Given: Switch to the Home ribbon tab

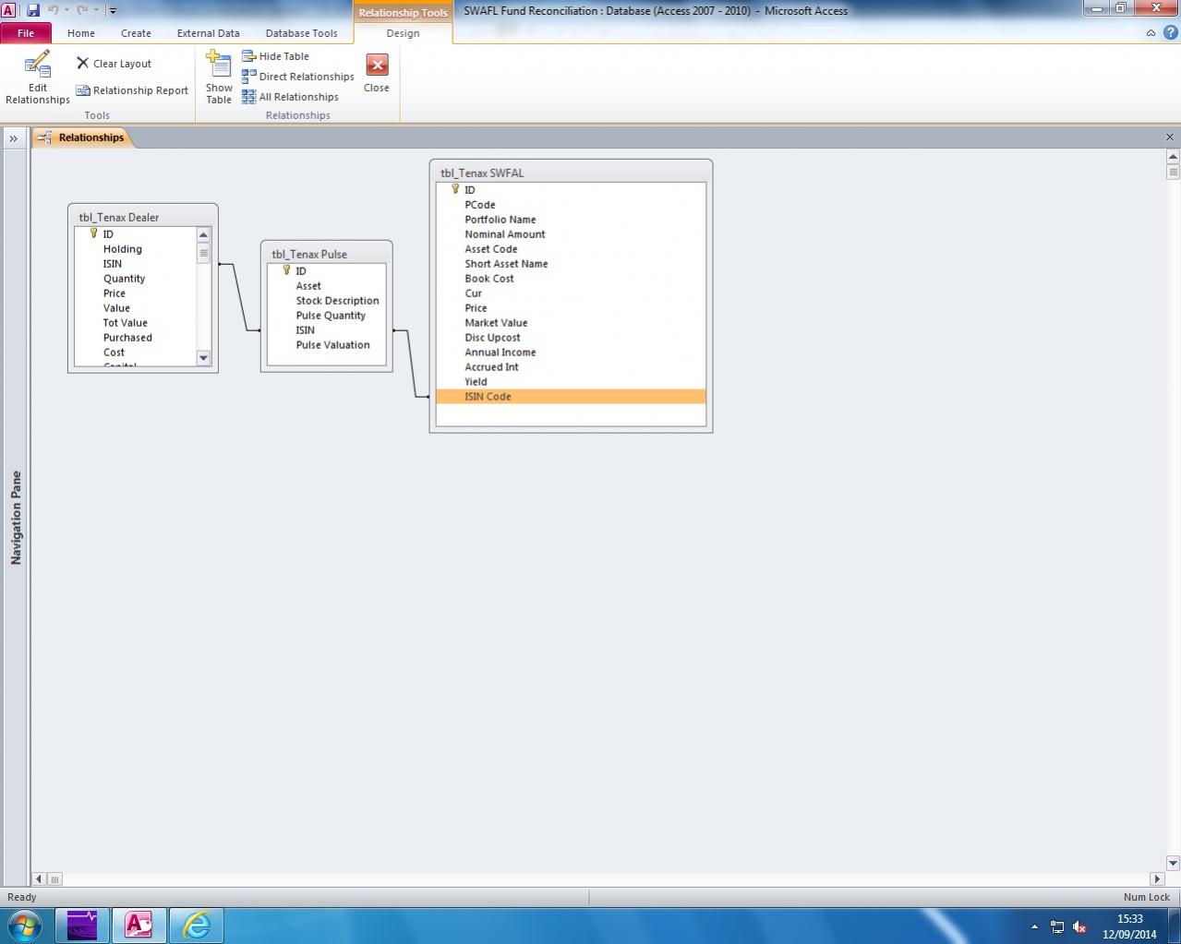Looking at the screenshot, I should (x=81, y=33).
